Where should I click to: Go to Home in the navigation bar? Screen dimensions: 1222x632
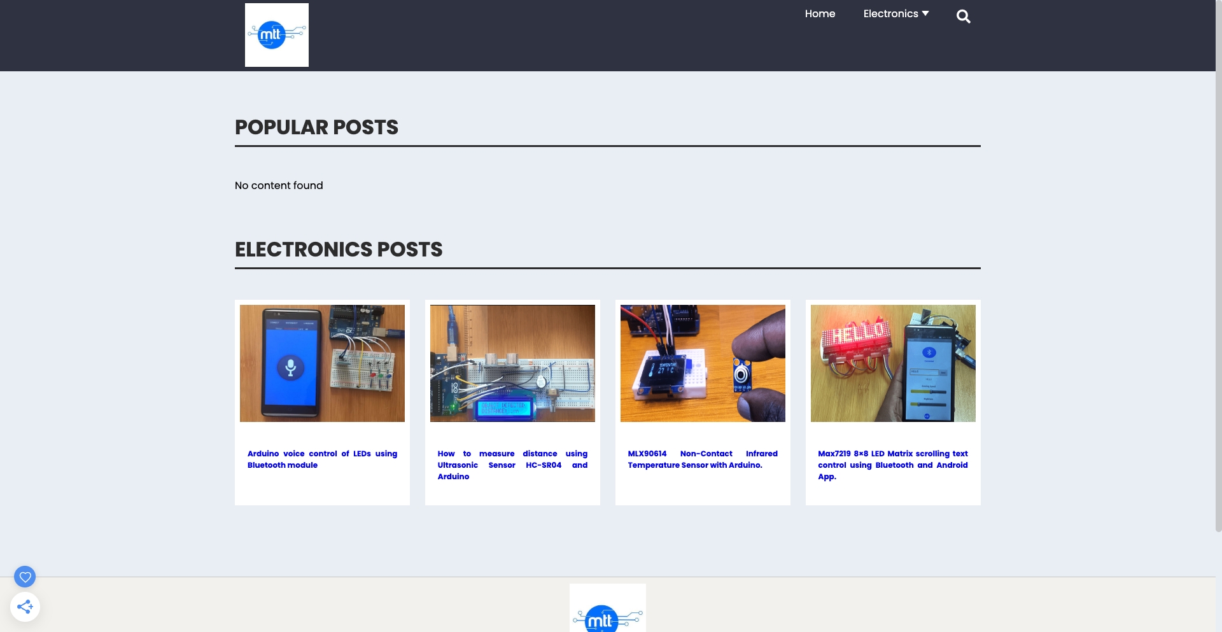[820, 13]
